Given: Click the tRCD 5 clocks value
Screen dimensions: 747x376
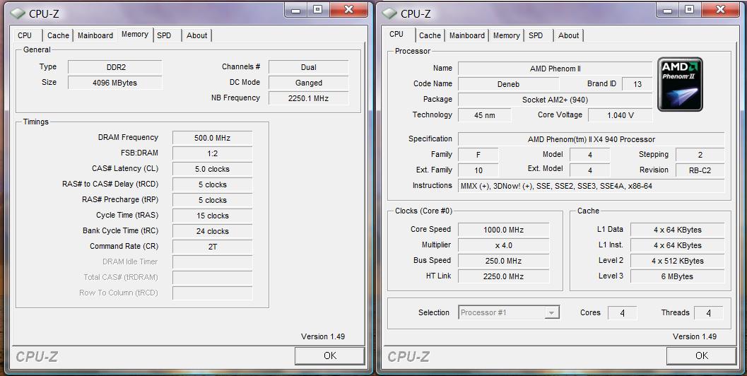Looking at the screenshot, I should pyautogui.click(x=213, y=184).
